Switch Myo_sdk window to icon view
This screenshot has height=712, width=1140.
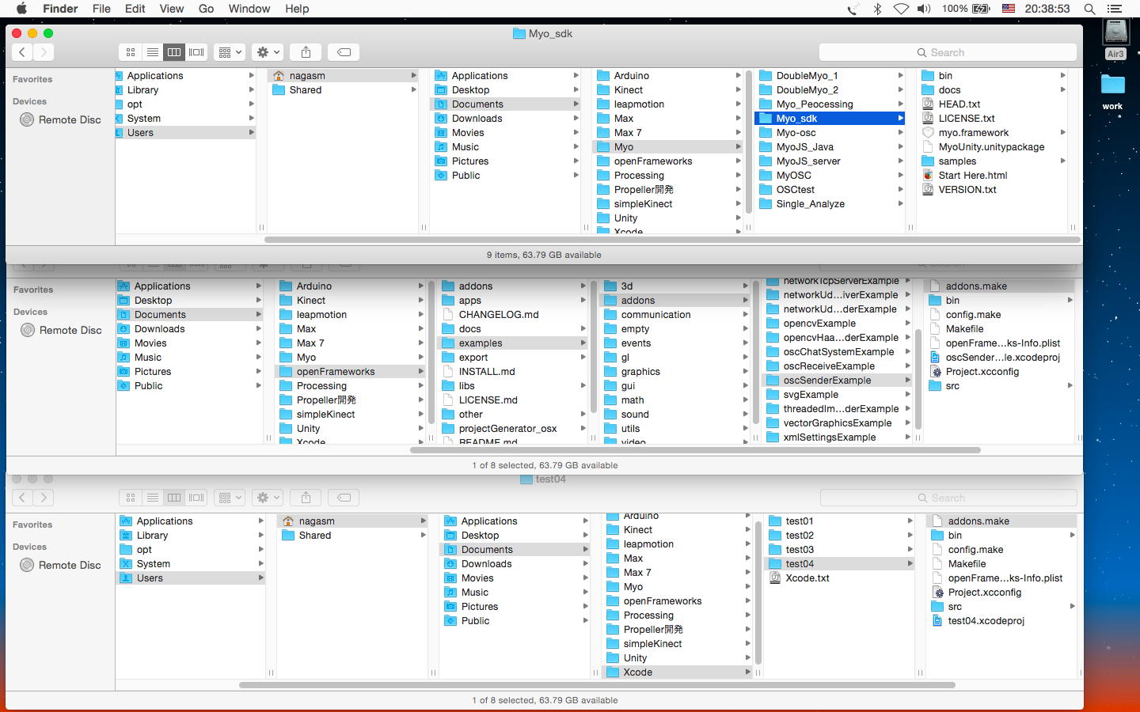point(131,52)
